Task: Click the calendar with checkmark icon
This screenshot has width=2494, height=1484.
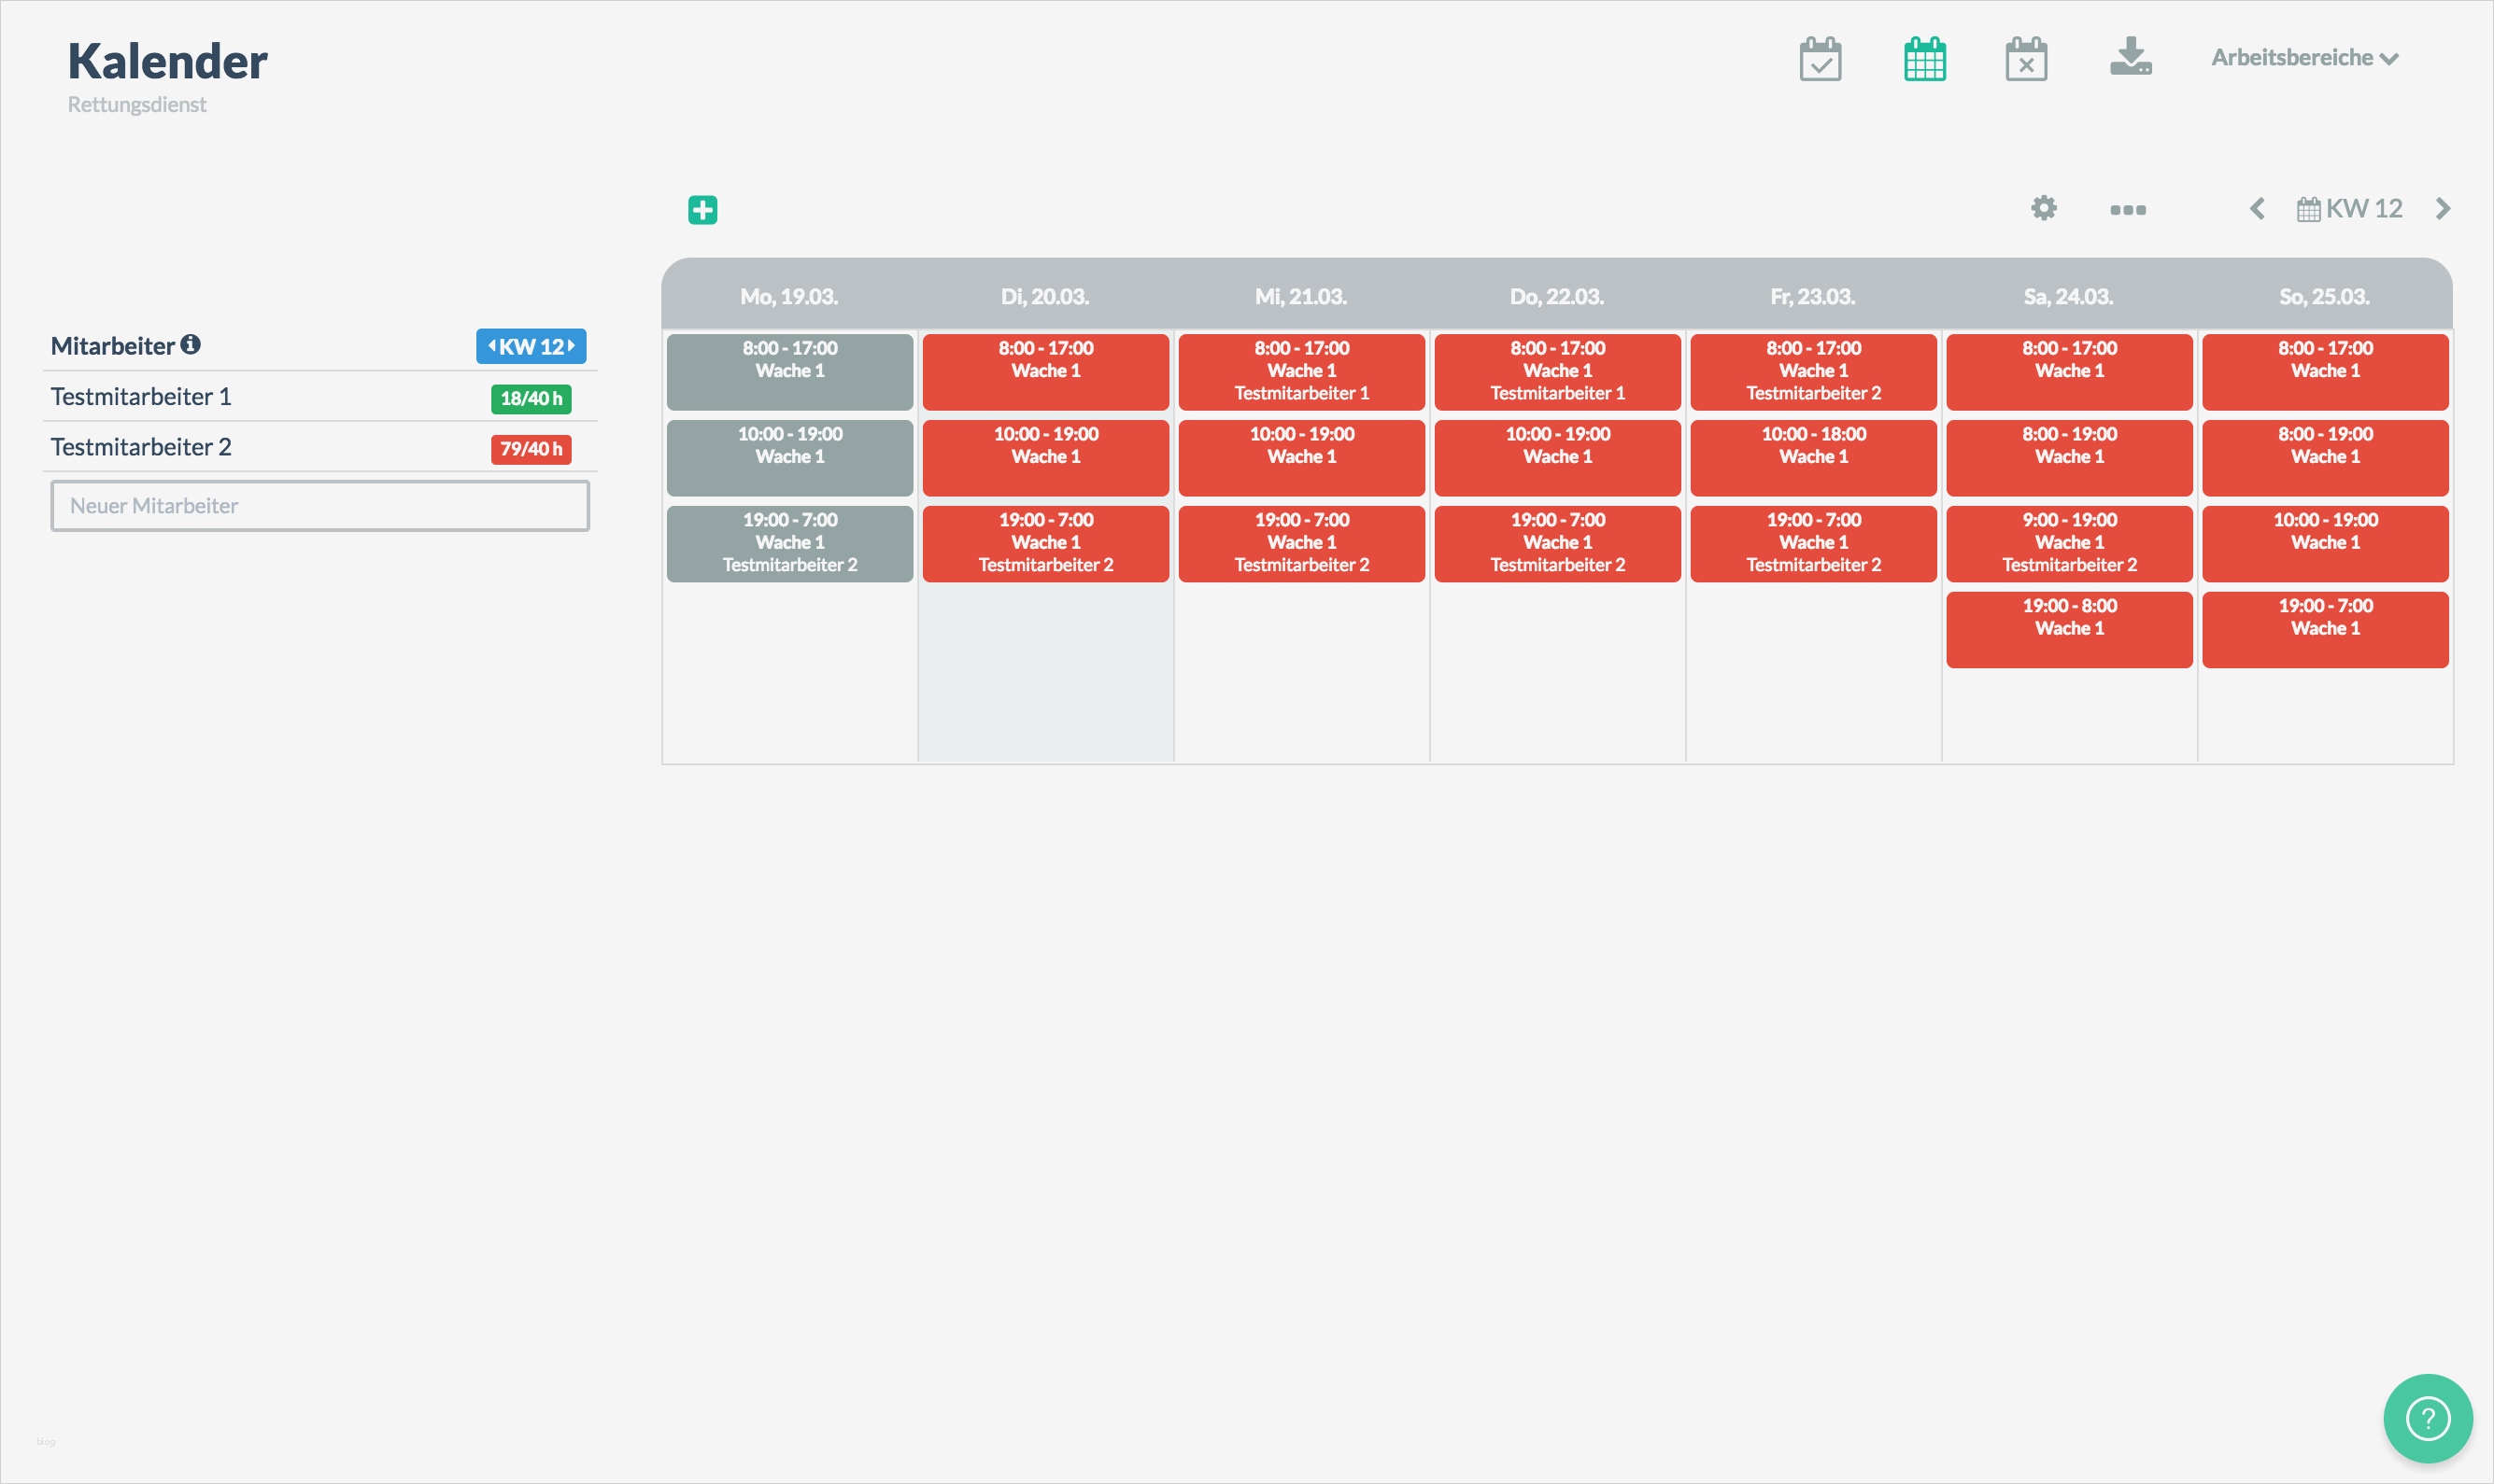Action: pos(1820,60)
